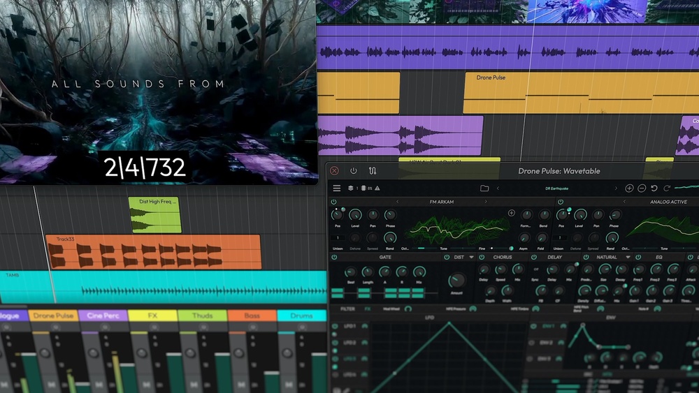This screenshot has width=699, height=393.
Task: Click the Note# modulation source icon
Action: click(x=657, y=309)
